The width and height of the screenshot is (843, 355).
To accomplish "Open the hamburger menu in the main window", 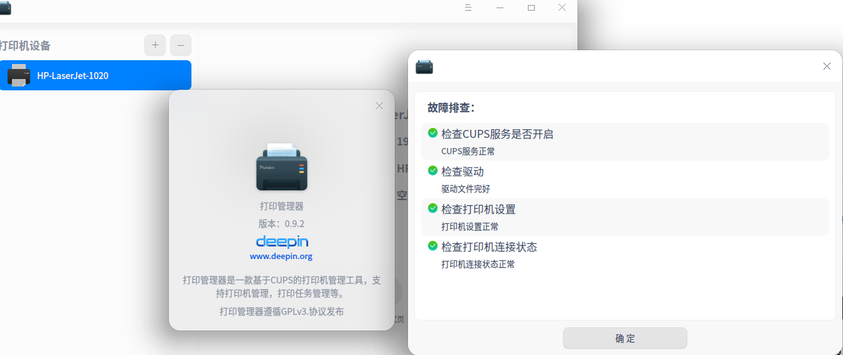I will pos(468,8).
